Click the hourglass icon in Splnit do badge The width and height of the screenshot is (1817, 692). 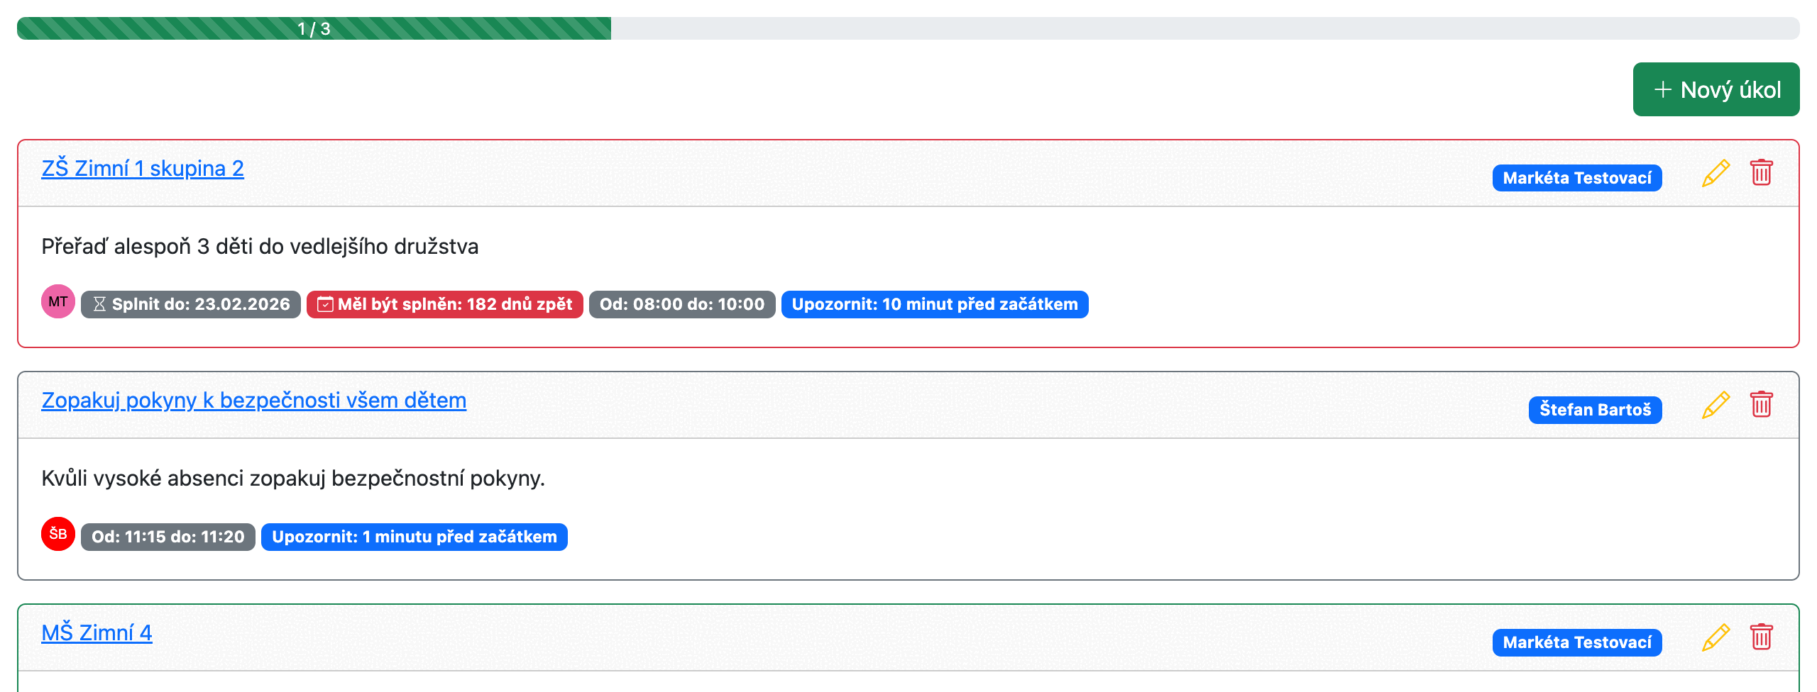[x=99, y=305]
